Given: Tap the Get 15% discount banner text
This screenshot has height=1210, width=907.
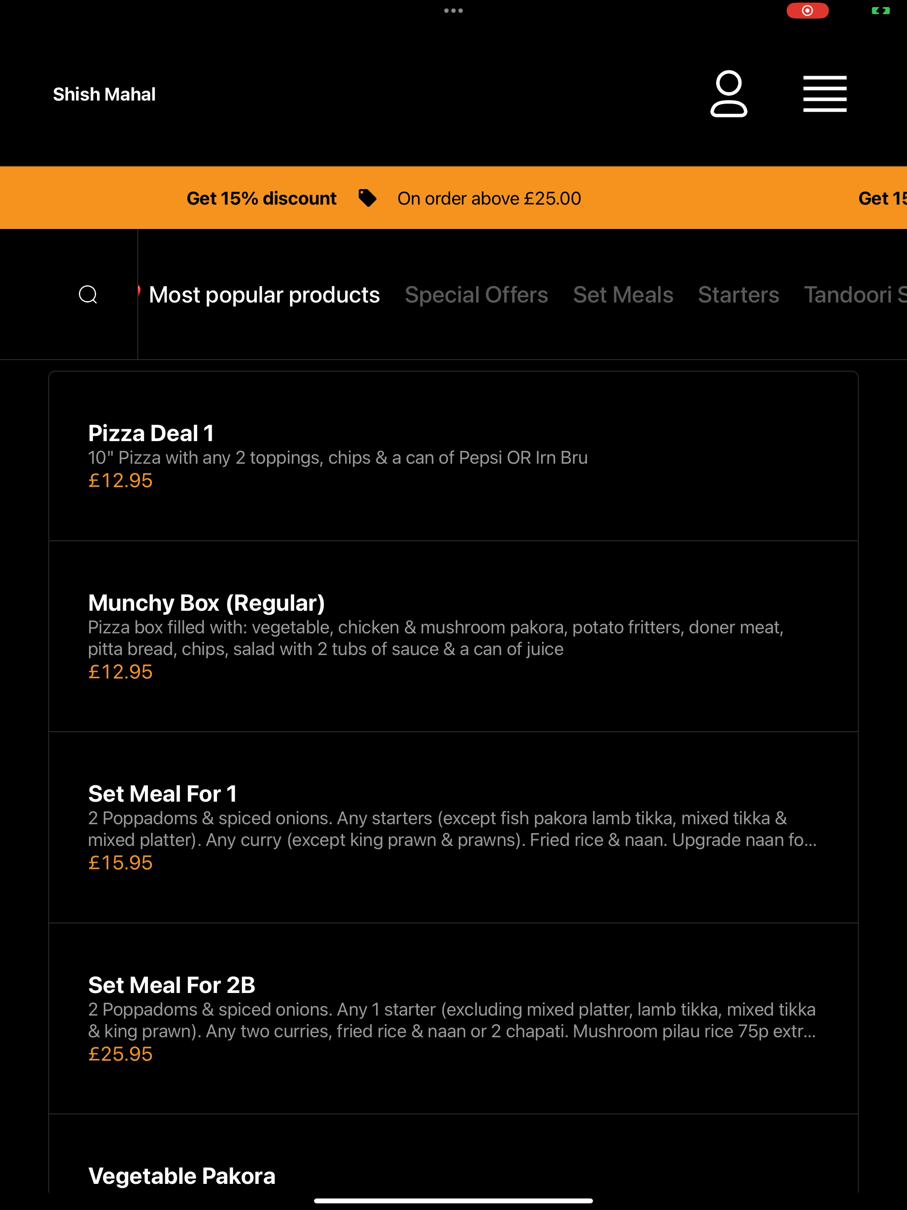Looking at the screenshot, I should tap(261, 198).
